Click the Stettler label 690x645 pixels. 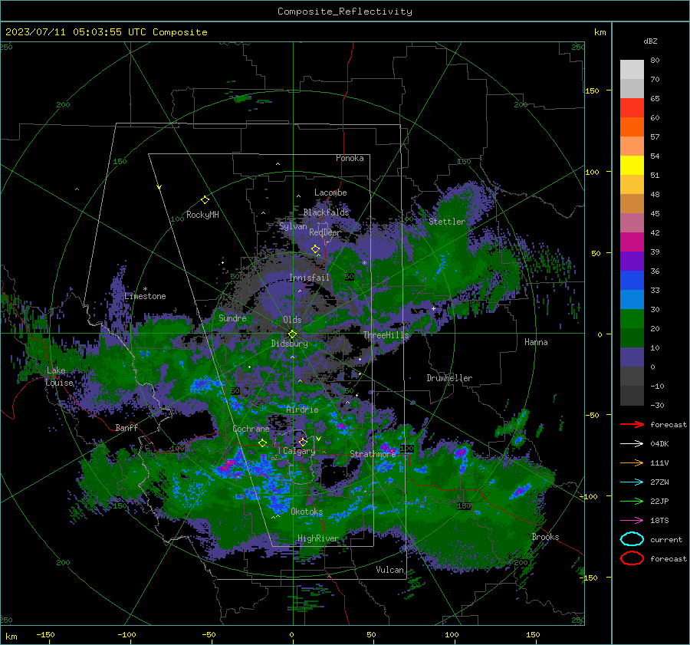pyautogui.click(x=447, y=222)
